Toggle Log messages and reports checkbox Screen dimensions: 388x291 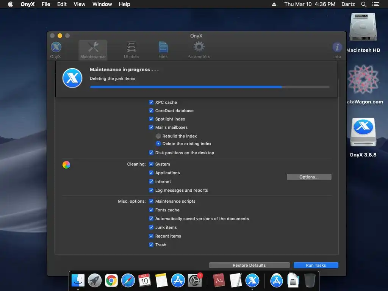click(x=151, y=190)
